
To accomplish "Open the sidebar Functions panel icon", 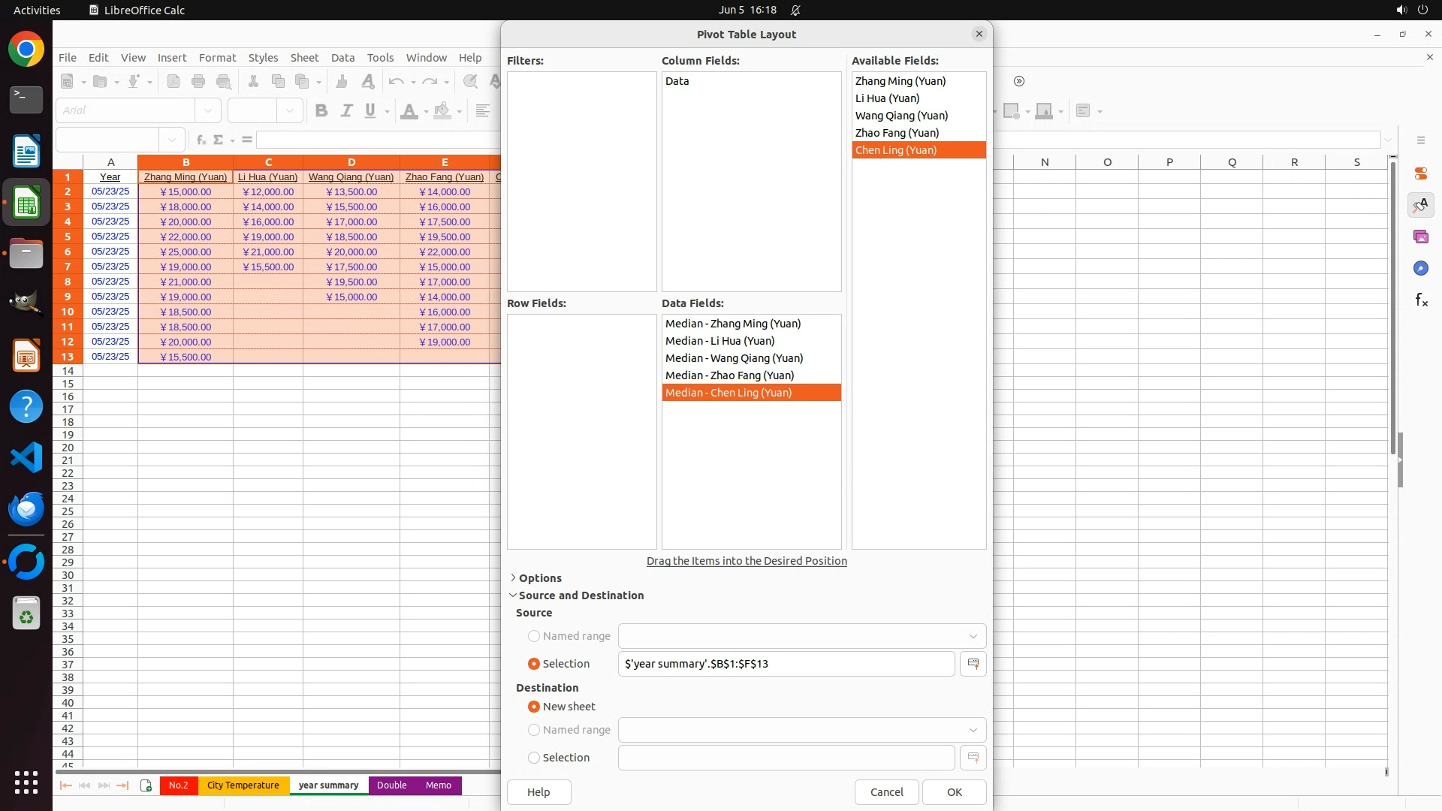I will click(1421, 300).
